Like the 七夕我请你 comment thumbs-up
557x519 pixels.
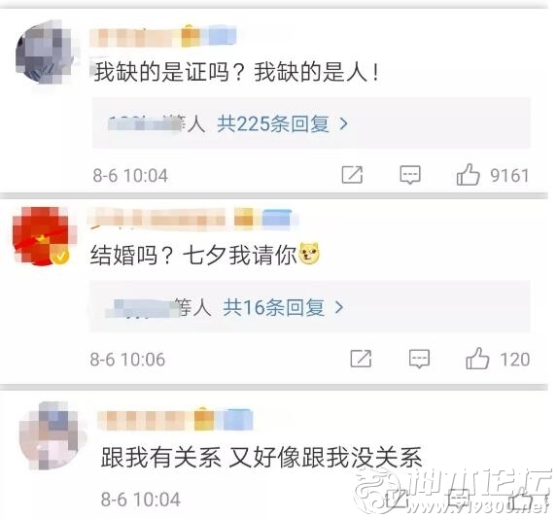477,359
